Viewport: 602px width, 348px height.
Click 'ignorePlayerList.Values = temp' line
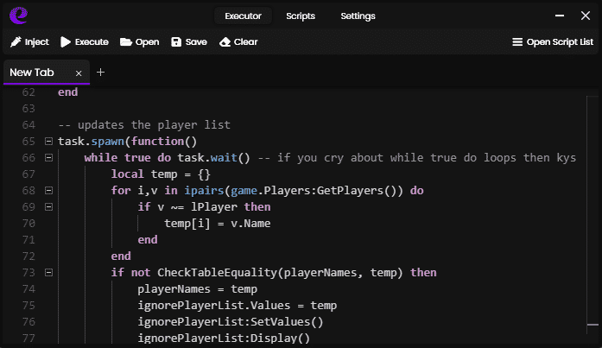238,306
